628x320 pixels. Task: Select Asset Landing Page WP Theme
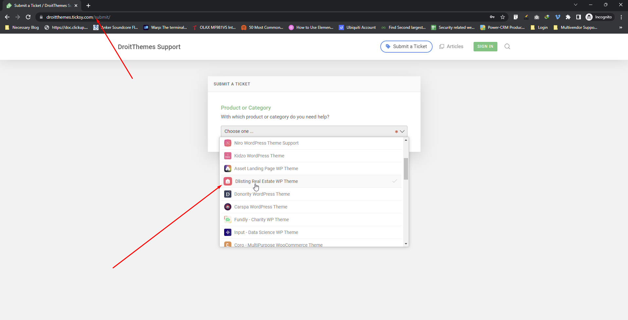coord(312,169)
